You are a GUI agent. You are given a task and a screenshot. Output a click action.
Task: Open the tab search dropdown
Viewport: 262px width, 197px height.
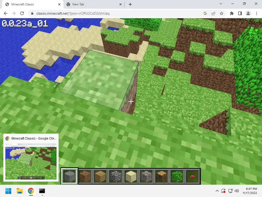click(x=221, y=4)
